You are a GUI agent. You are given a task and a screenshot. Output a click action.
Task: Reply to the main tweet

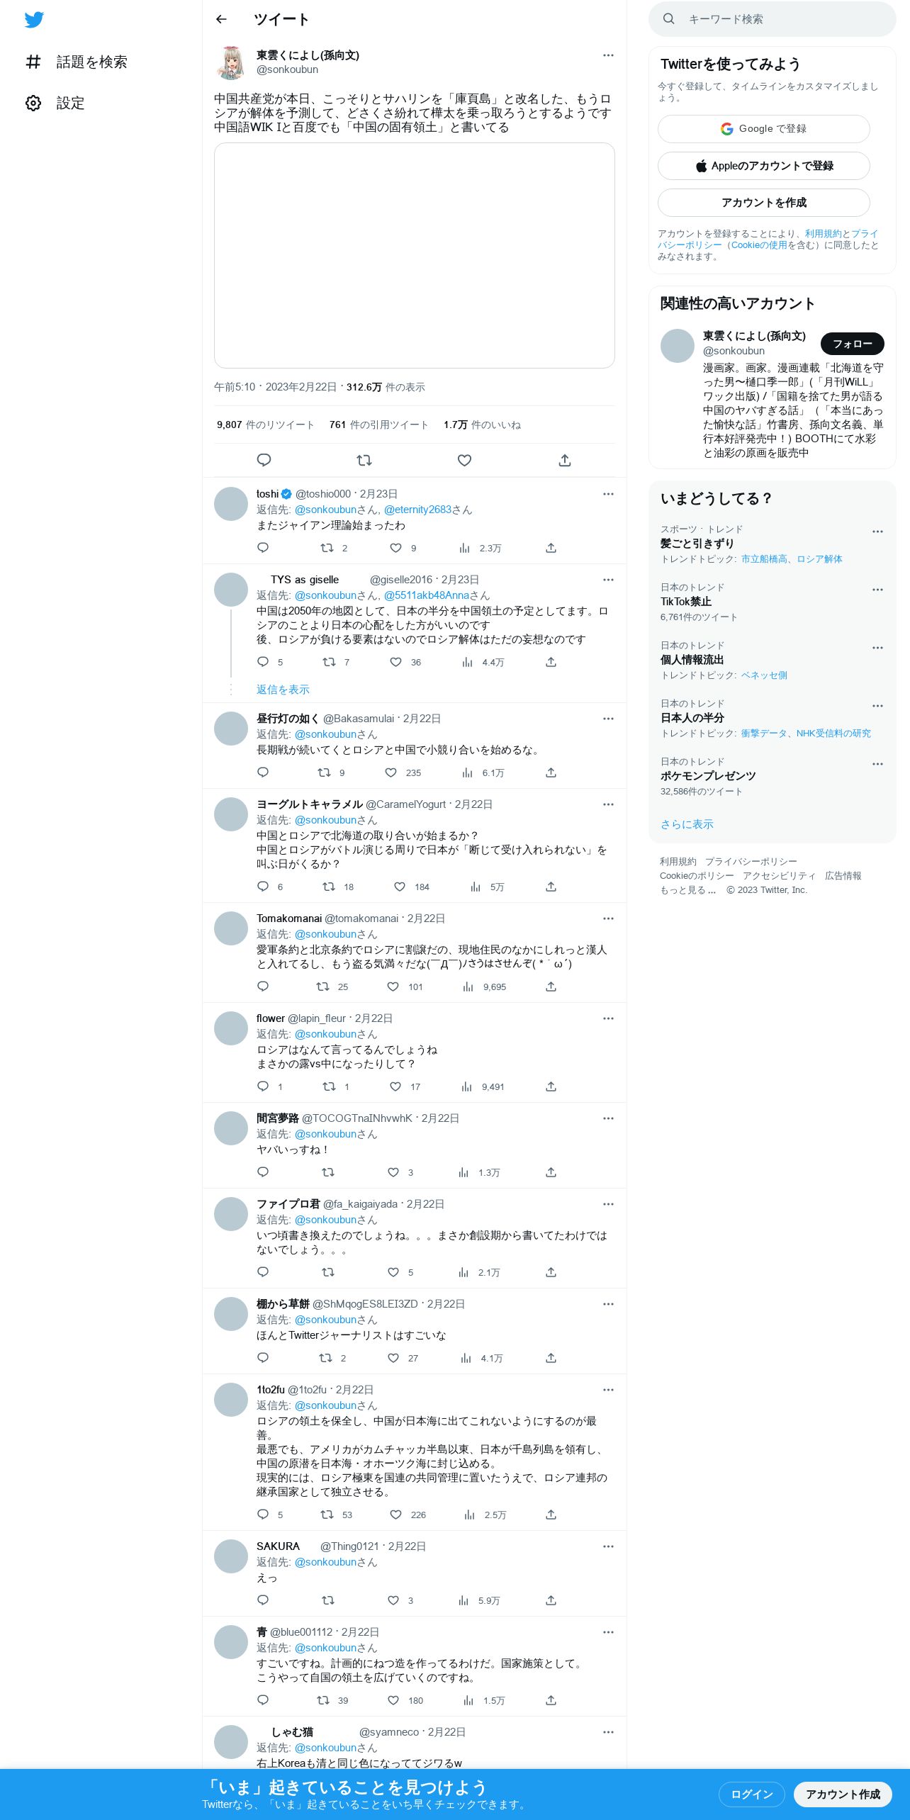(264, 460)
